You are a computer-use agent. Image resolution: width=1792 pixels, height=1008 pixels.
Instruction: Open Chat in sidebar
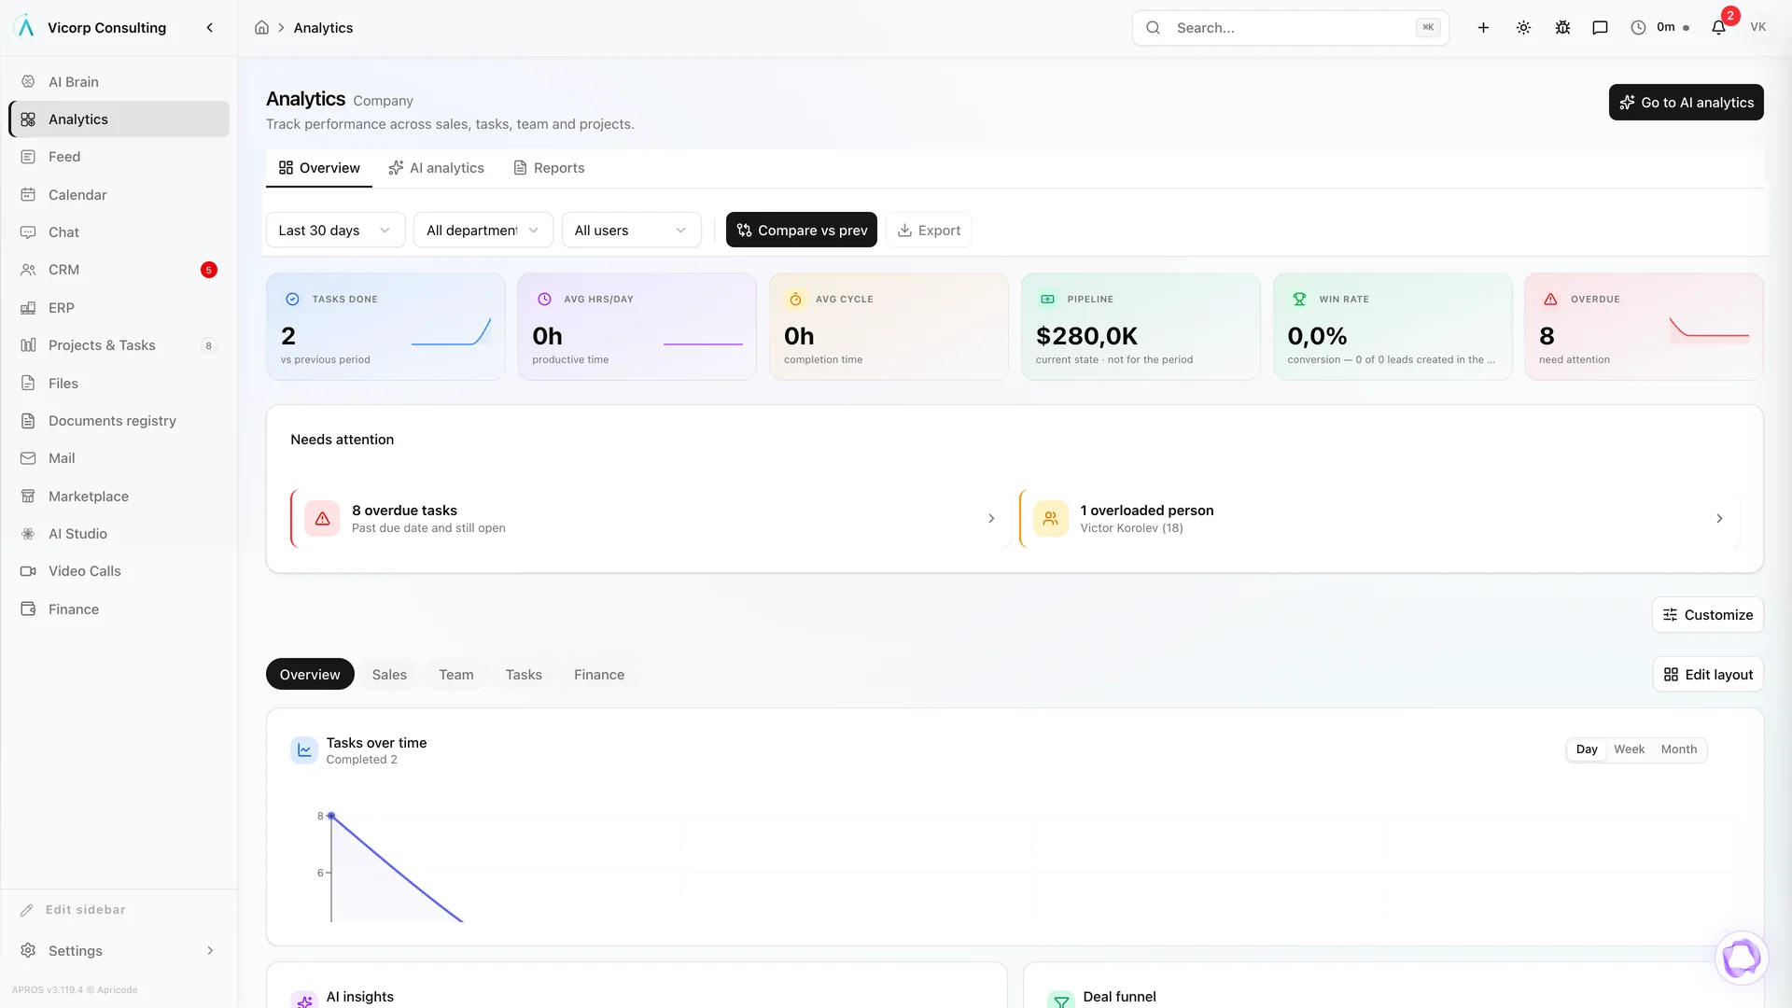click(x=119, y=231)
